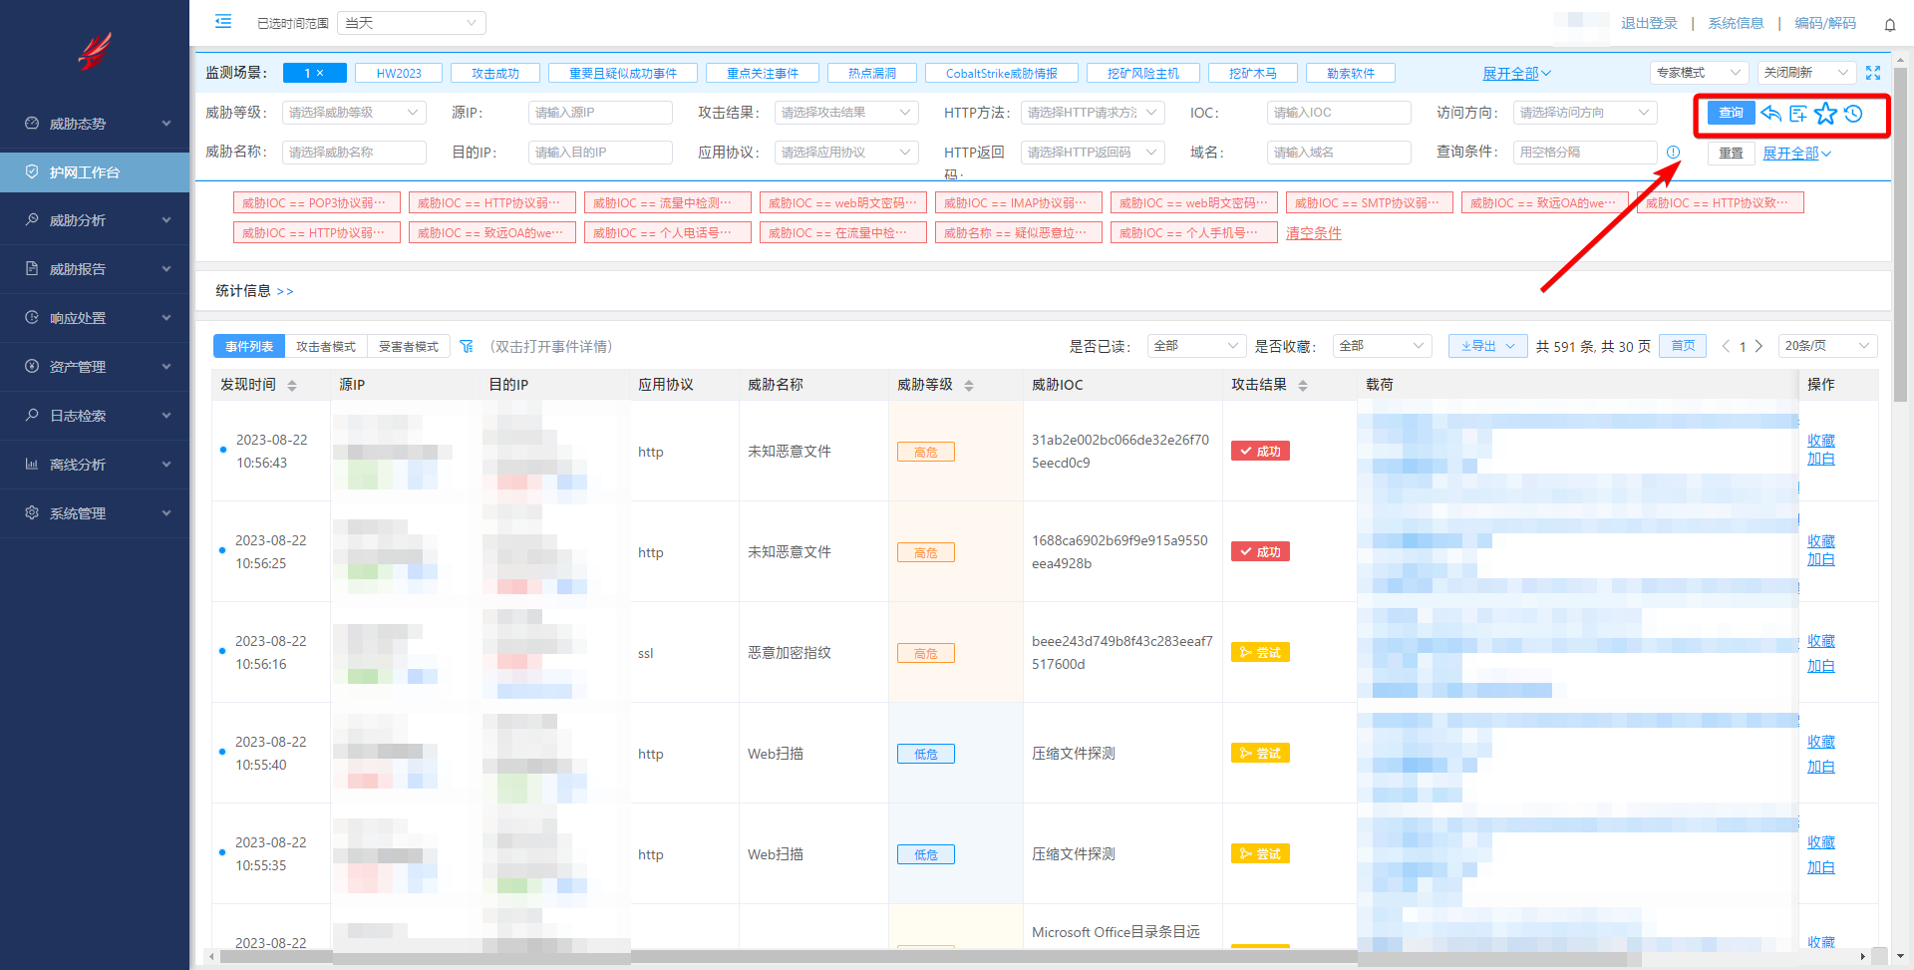Click the 威胁分析 search icon in the sidebar
This screenshot has height=970, width=1914.
coord(32,219)
